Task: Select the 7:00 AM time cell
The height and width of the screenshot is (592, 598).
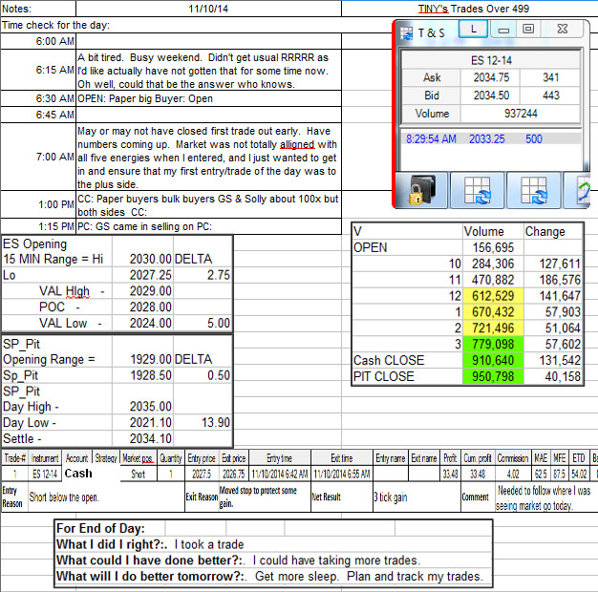Action: tap(38, 157)
